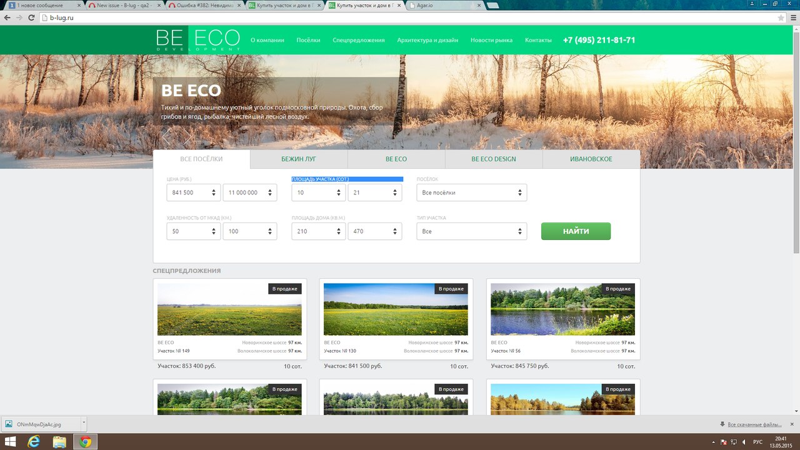
Task: Open the Windows Start menu
Action: (10, 442)
